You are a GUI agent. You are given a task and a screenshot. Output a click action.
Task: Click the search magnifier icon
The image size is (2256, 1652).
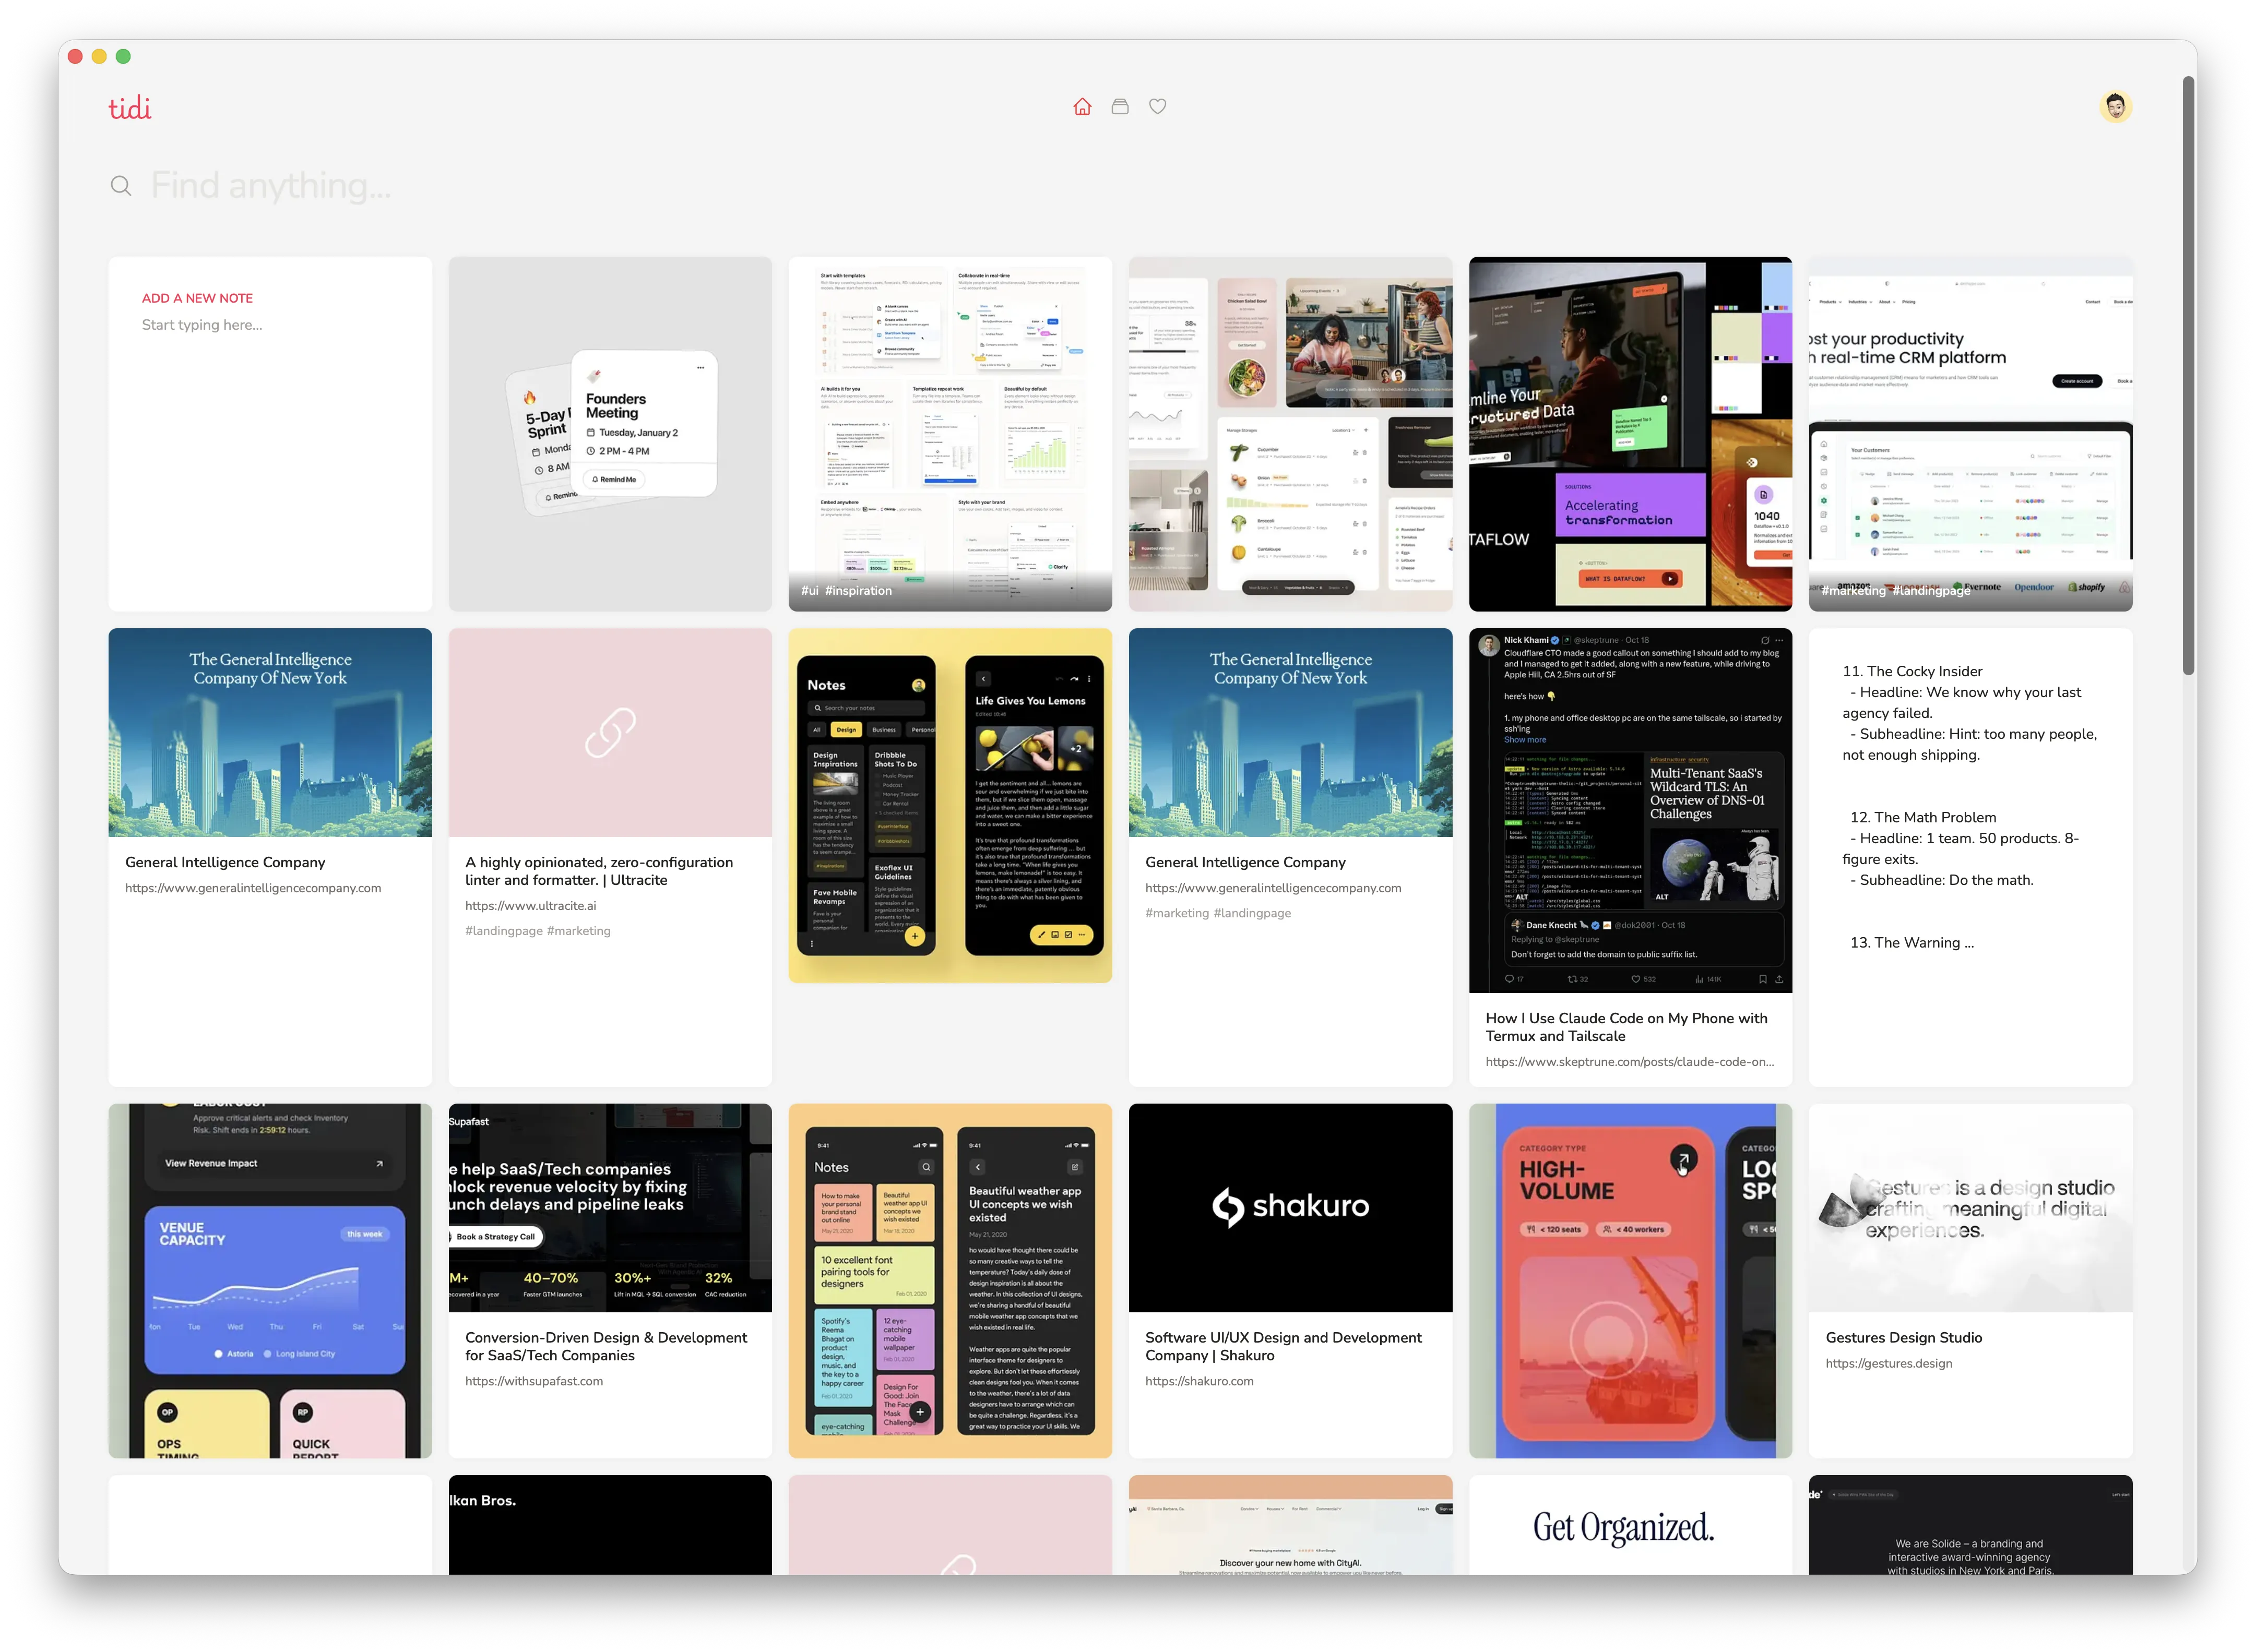[121, 186]
